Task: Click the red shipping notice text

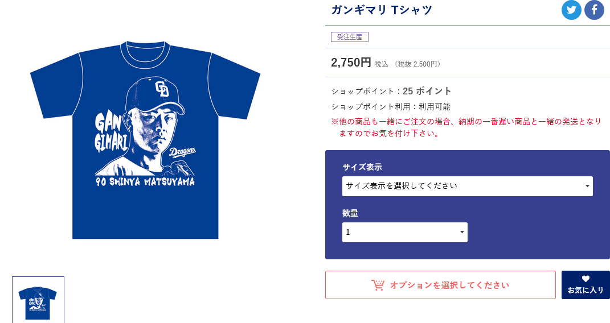Action: pyautogui.click(x=466, y=127)
